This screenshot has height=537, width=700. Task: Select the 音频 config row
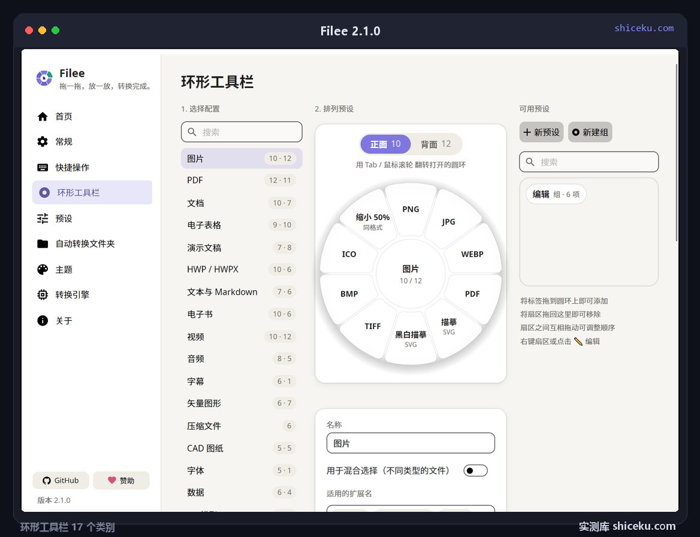(242, 358)
